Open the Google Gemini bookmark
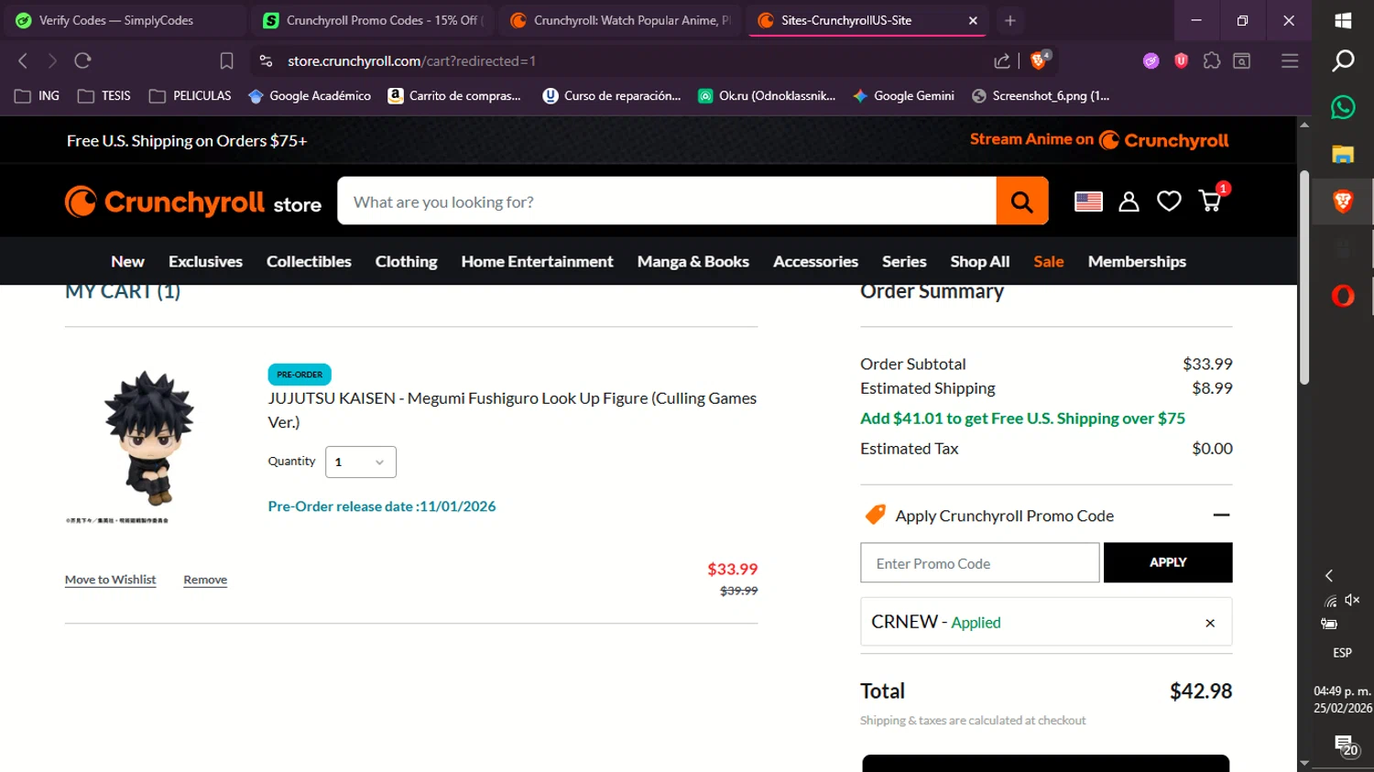This screenshot has height=772, width=1374. tap(903, 96)
